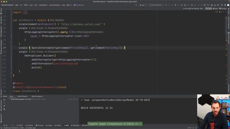Select the Build Output tab
The height and width of the screenshot is (129, 230).
[x=22, y=96]
